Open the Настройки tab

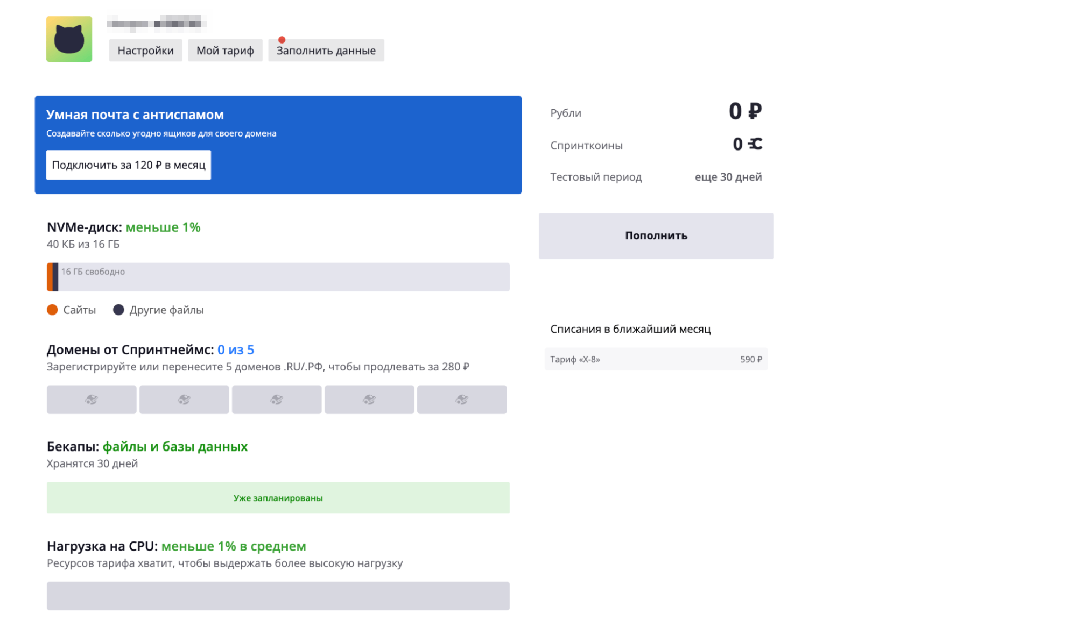pos(145,51)
